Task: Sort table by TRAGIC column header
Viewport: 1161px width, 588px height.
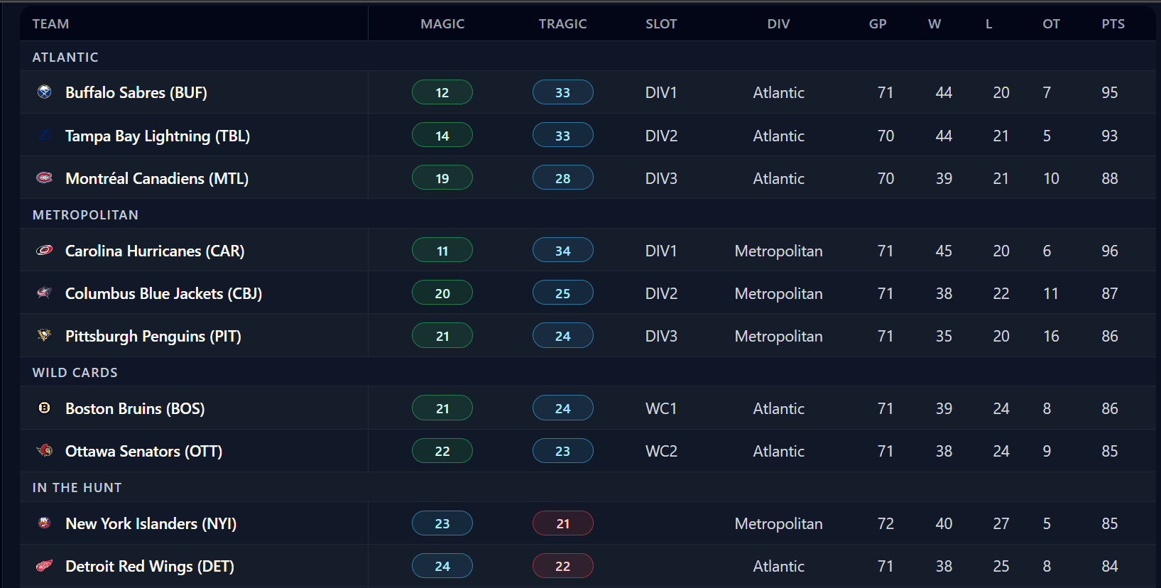Action: 562,24
